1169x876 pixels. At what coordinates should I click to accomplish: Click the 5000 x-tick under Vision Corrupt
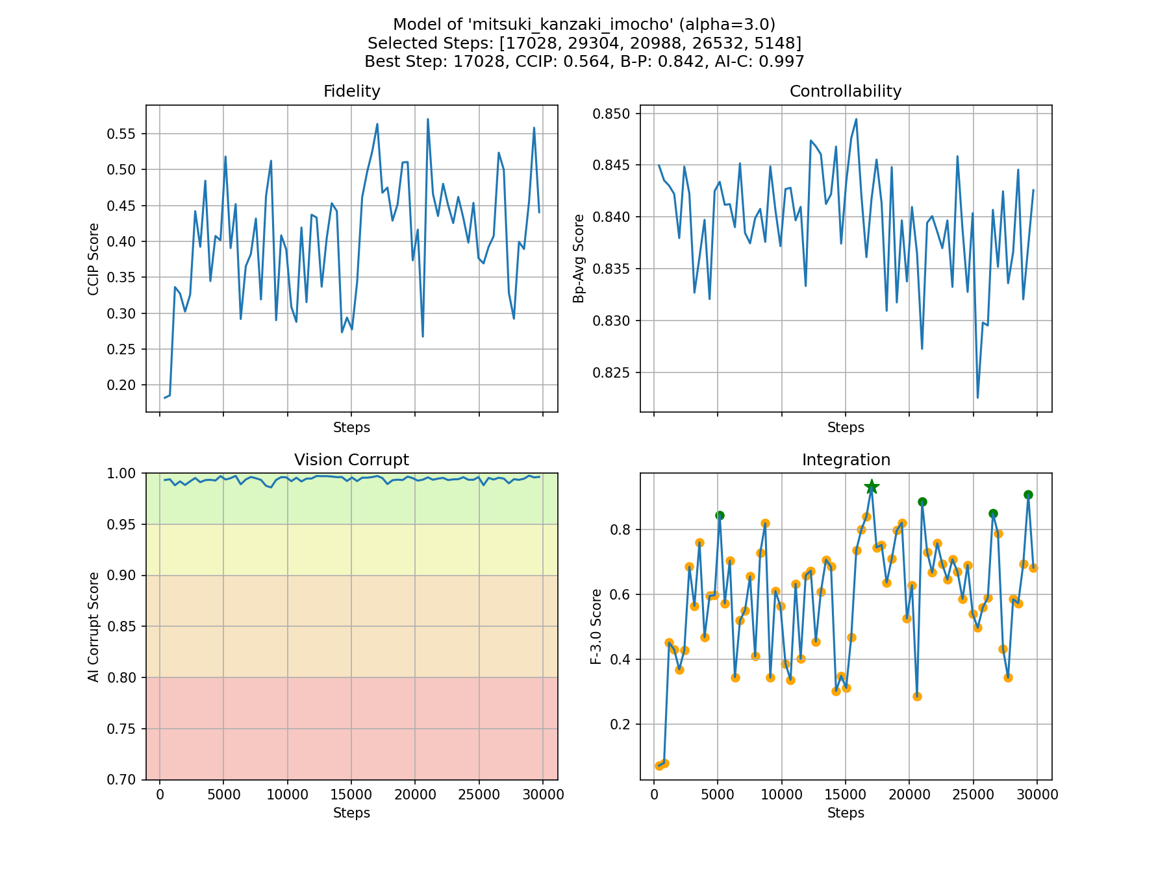click(x=223, y=794)
